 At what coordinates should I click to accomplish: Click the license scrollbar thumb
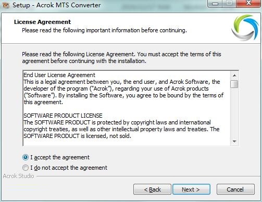point(234,84)
